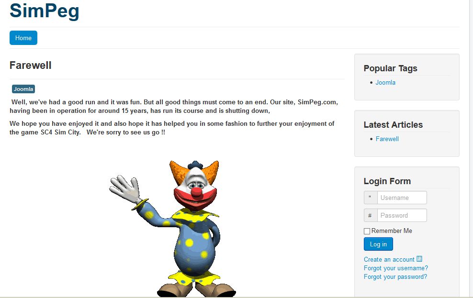This screenshot has width=473, height=298.
Task: Click the username field's user icon
Action: point(371,198)
